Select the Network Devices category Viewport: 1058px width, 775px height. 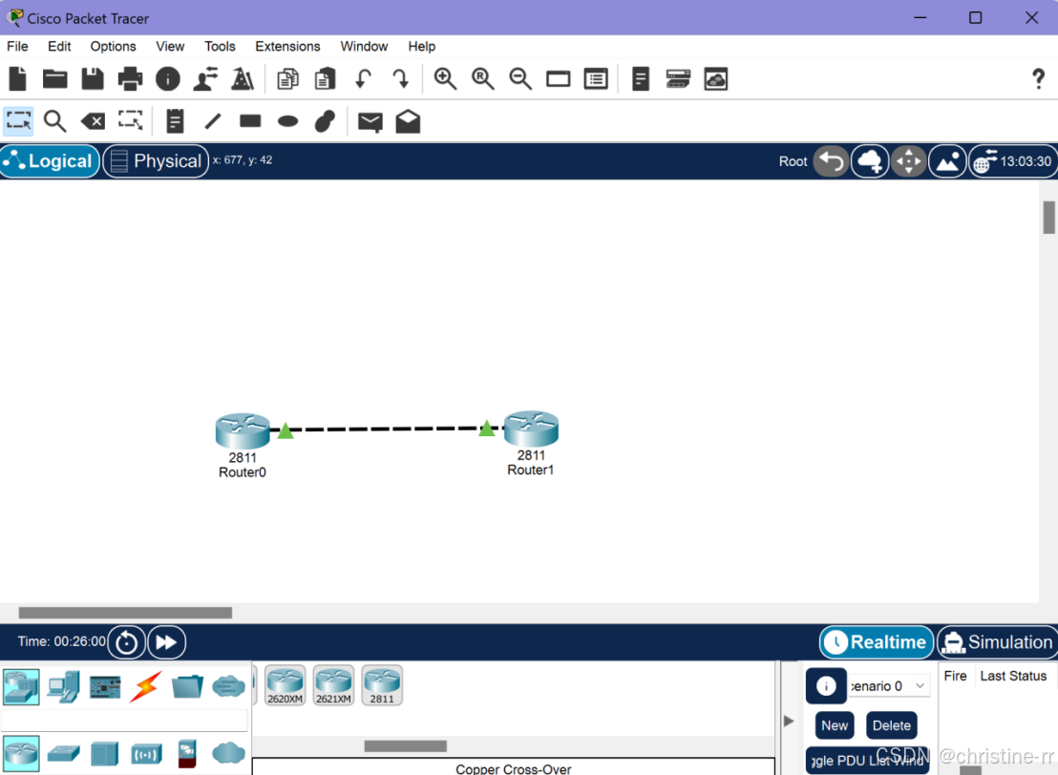22,686
